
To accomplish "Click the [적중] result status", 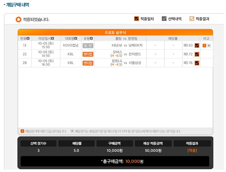I will (x=192, y=151).
